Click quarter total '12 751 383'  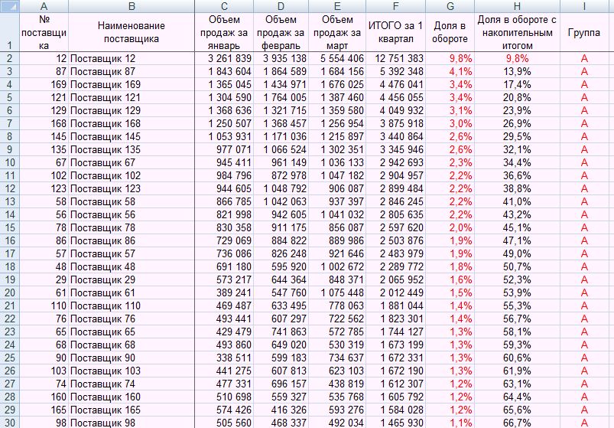coord(395,58)
